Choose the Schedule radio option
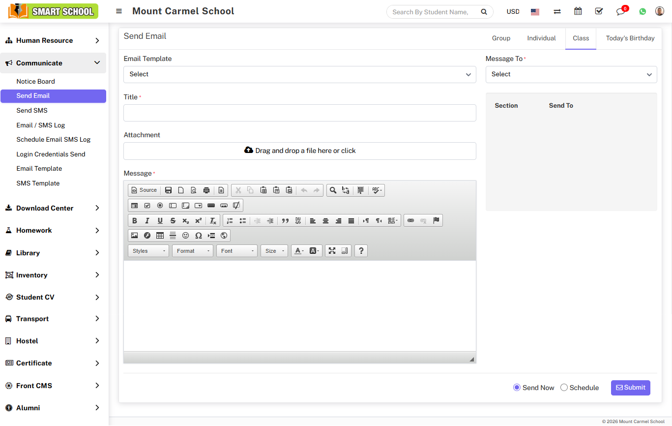The width and height of the screenshot is (672, 426). pos(564,388)
